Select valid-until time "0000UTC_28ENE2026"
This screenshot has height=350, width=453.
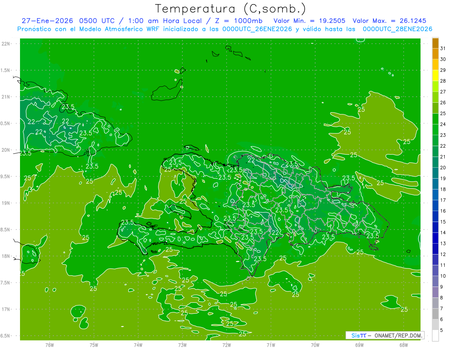click(x=398, y=29)
